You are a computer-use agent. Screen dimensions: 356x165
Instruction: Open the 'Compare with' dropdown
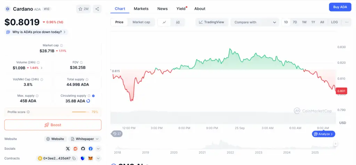(255, 22)
